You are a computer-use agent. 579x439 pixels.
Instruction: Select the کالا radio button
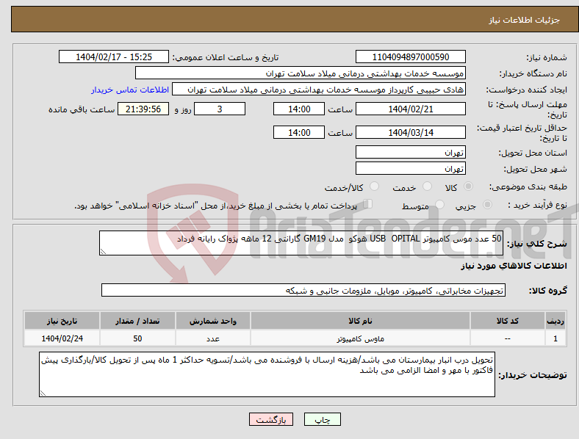point(468,186)
